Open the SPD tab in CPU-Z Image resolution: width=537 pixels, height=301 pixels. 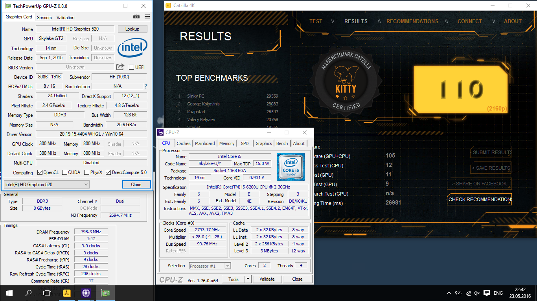245,143
